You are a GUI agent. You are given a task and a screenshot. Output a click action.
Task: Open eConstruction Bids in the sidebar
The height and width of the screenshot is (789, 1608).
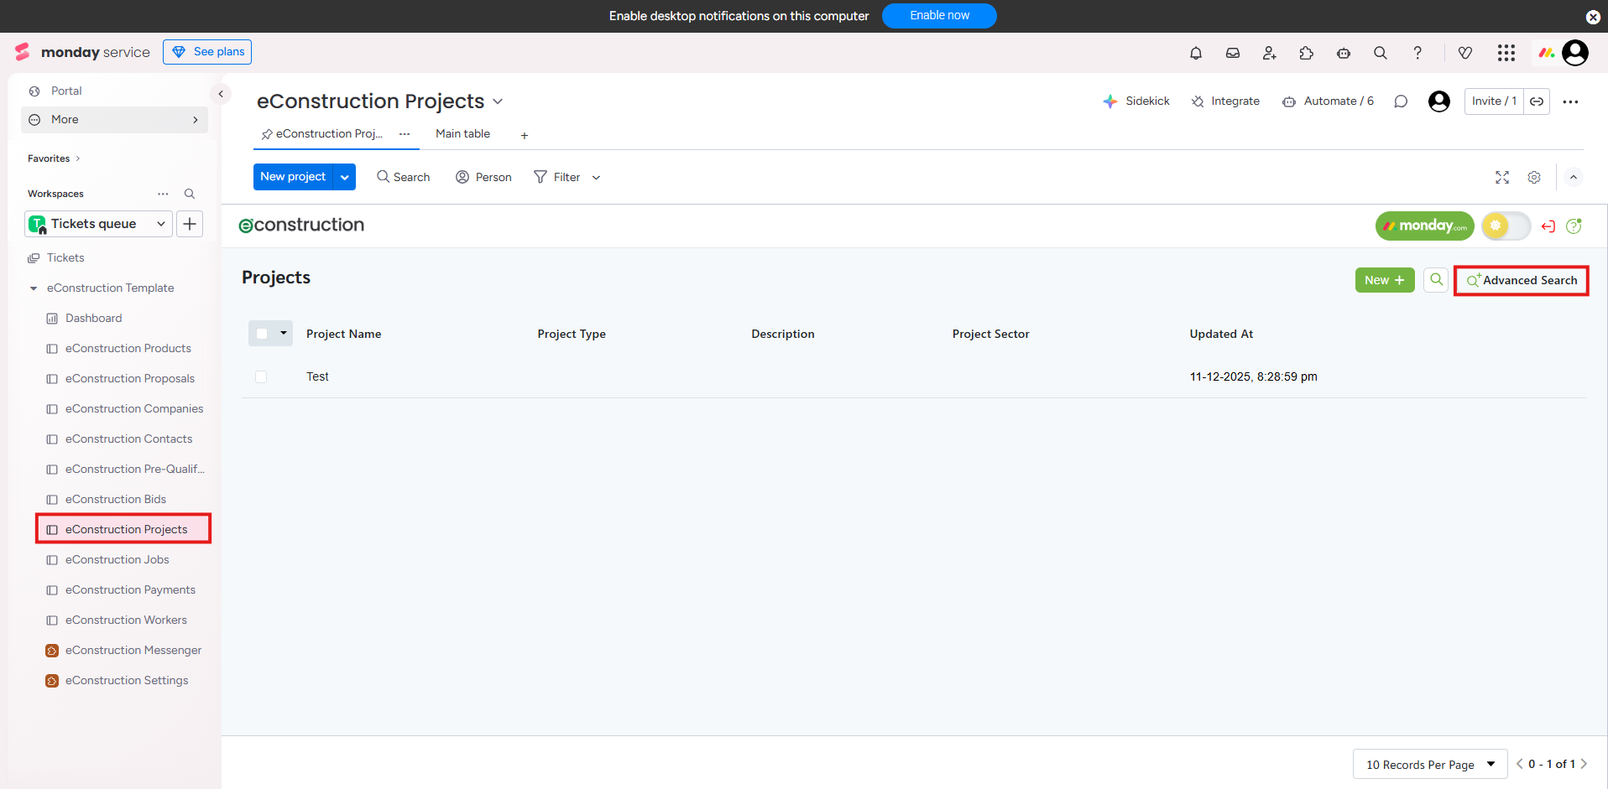click(x=116, y=499)
